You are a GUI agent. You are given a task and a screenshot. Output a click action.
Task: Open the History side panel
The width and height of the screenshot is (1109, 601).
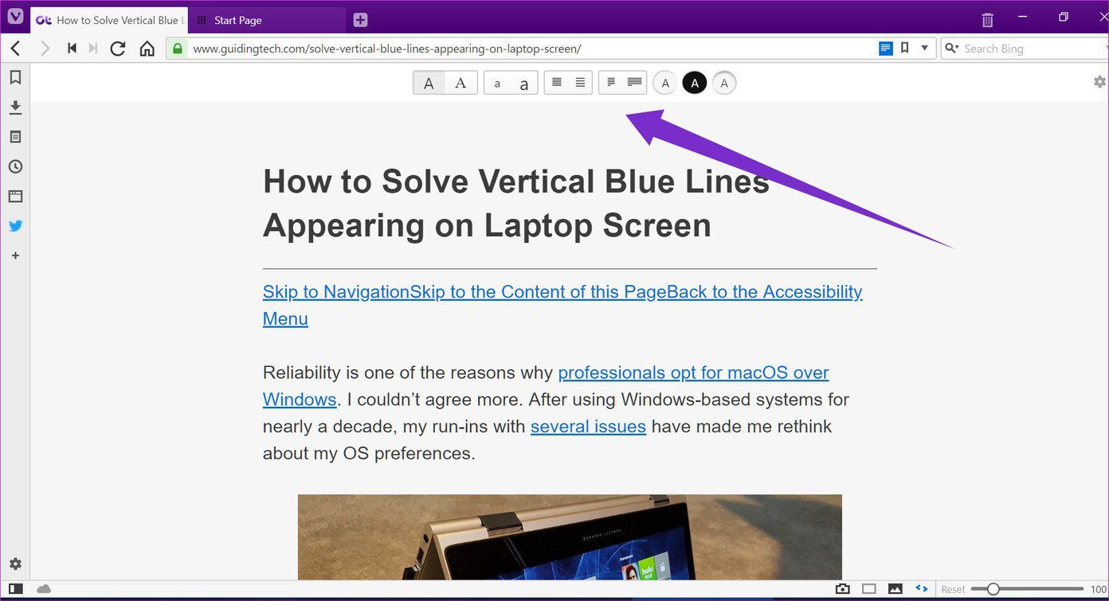pos(15,166)
